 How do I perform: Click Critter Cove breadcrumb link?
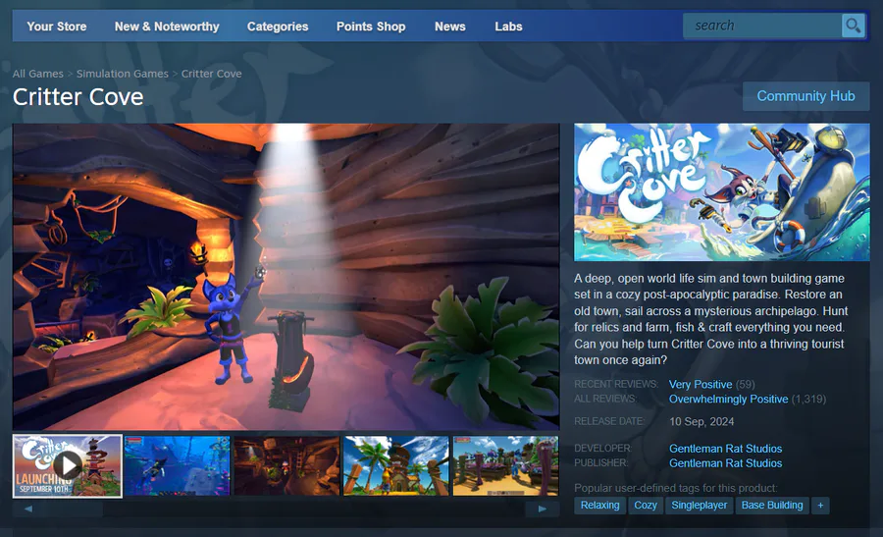click(211, 74)
